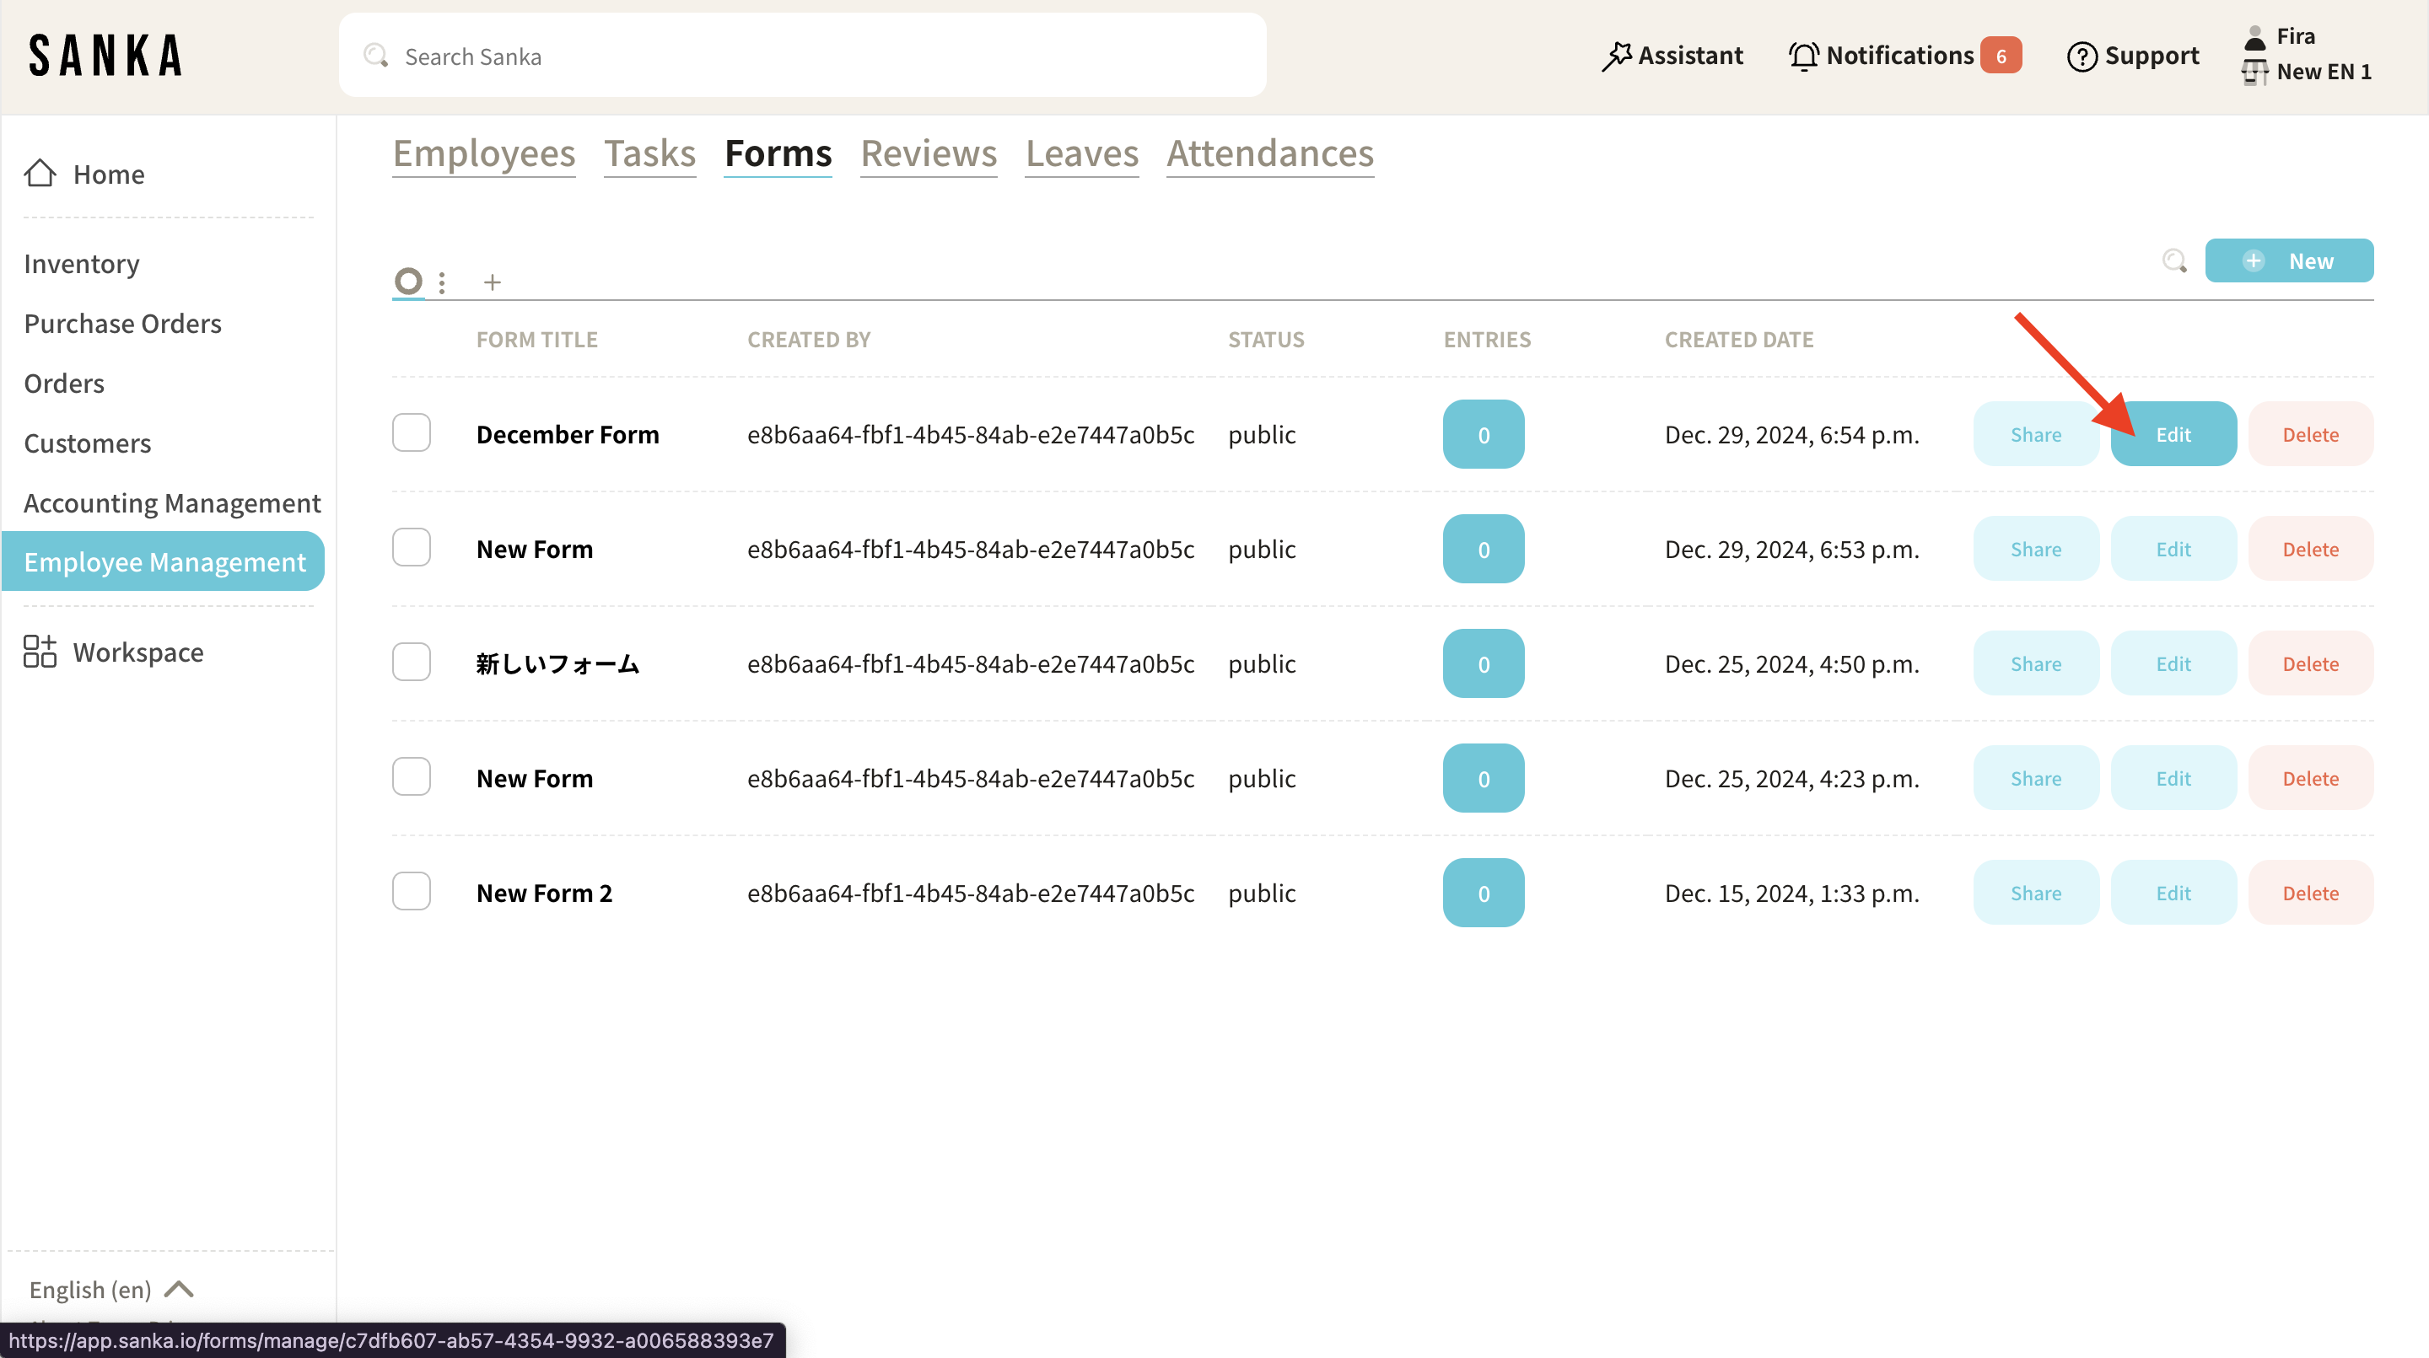The image size is (2429, 1358).
Task: Edit the New Form created Dec. 29
Action: (2173, 550)
